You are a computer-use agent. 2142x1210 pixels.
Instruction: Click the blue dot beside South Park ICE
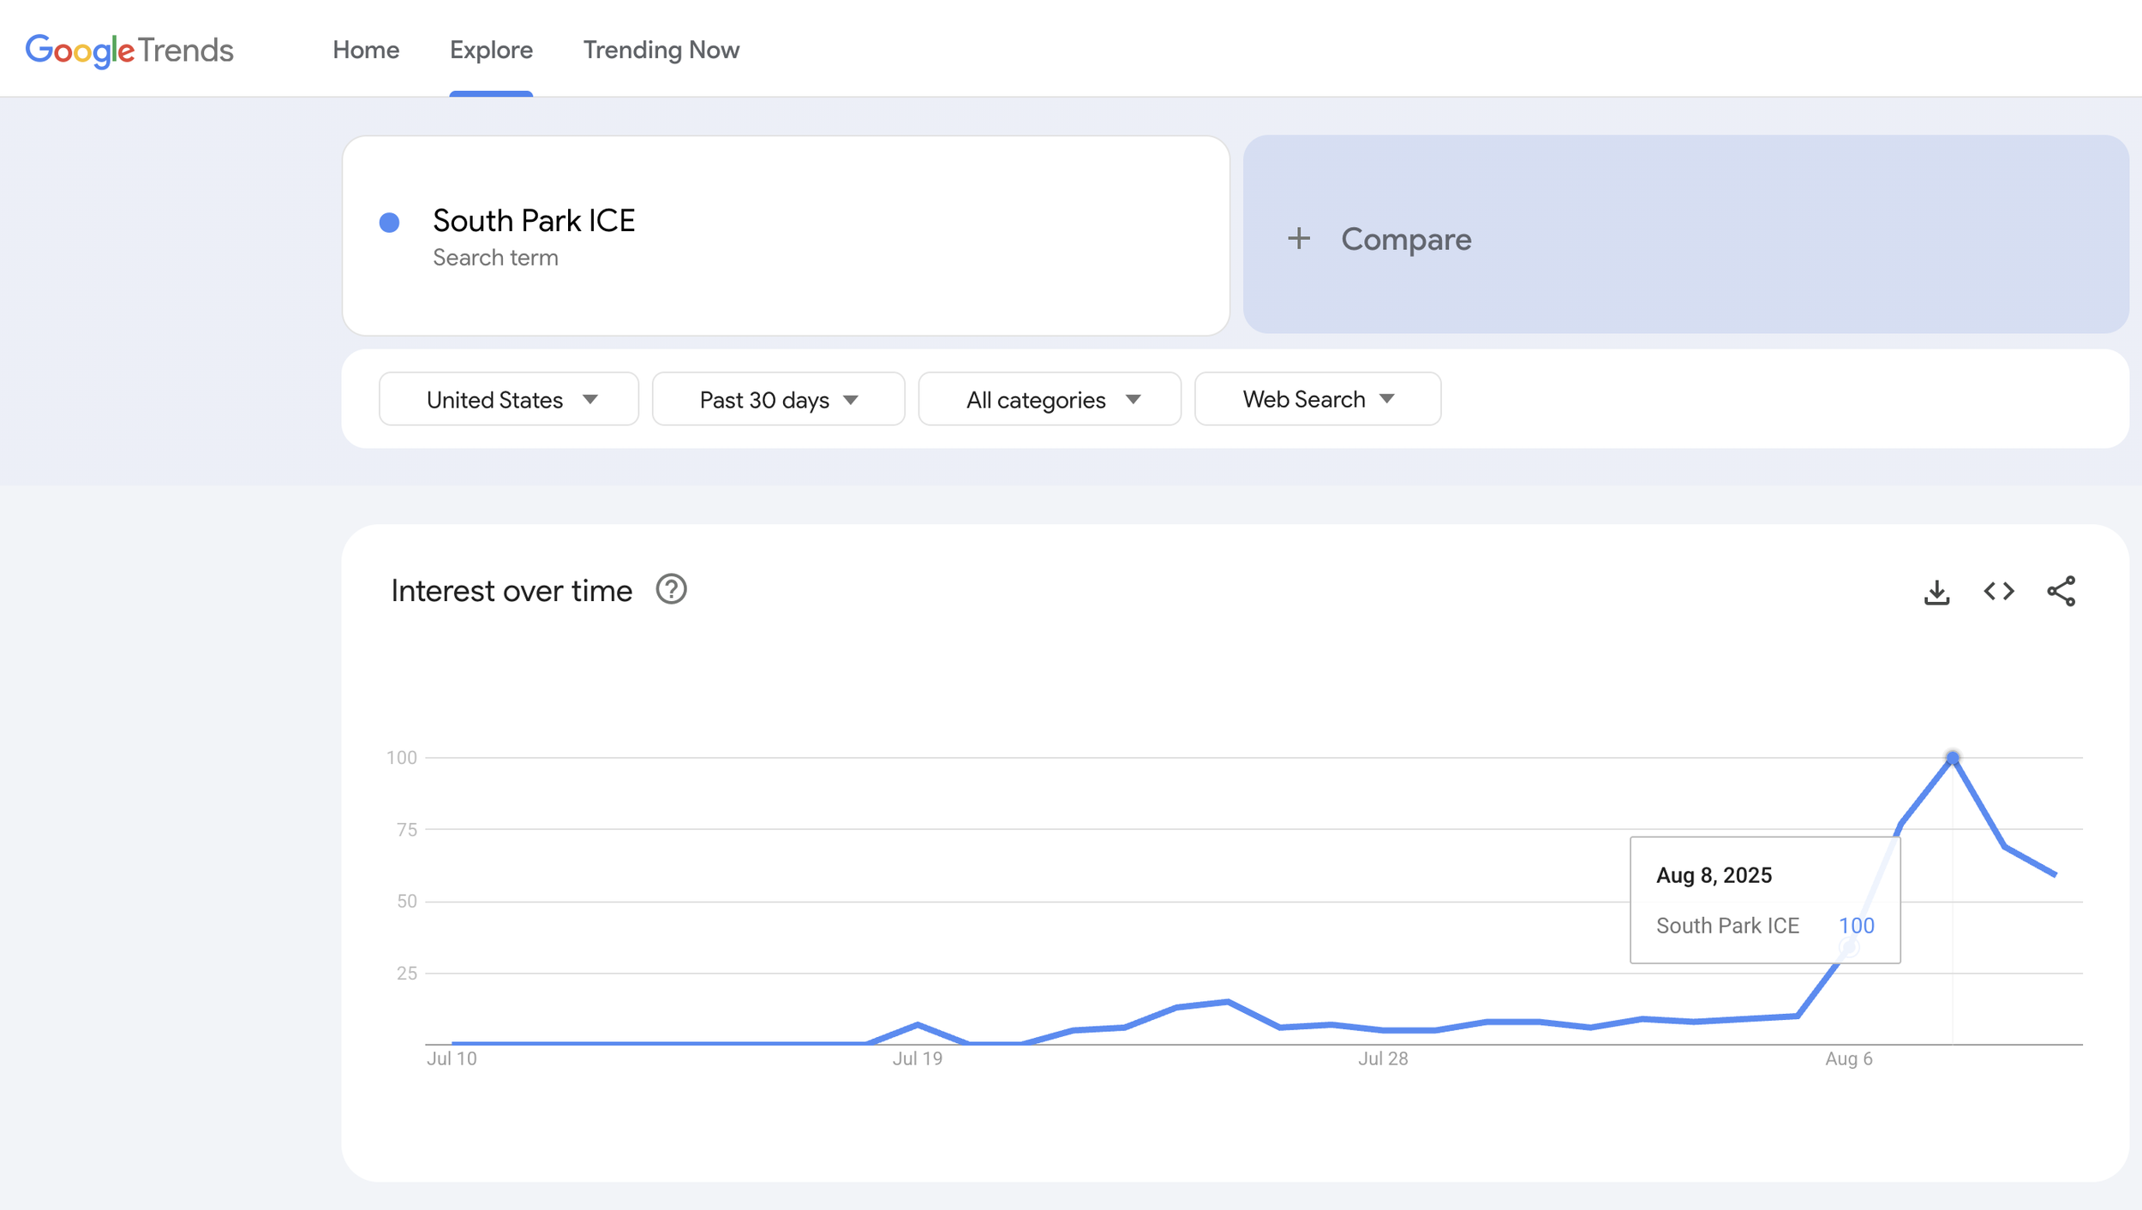click(390, 224)
